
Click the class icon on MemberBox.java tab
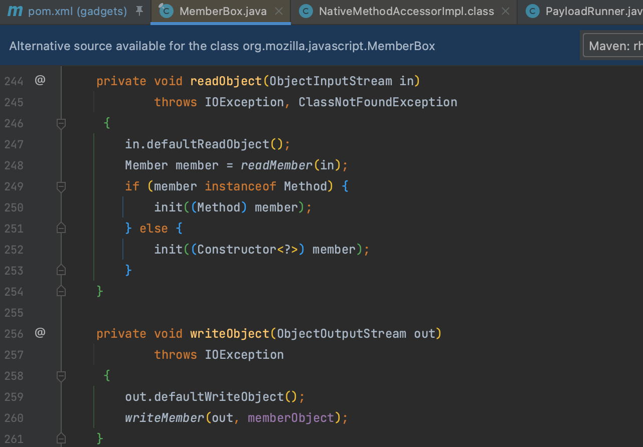pyautogui.click(x=166, y=11)
